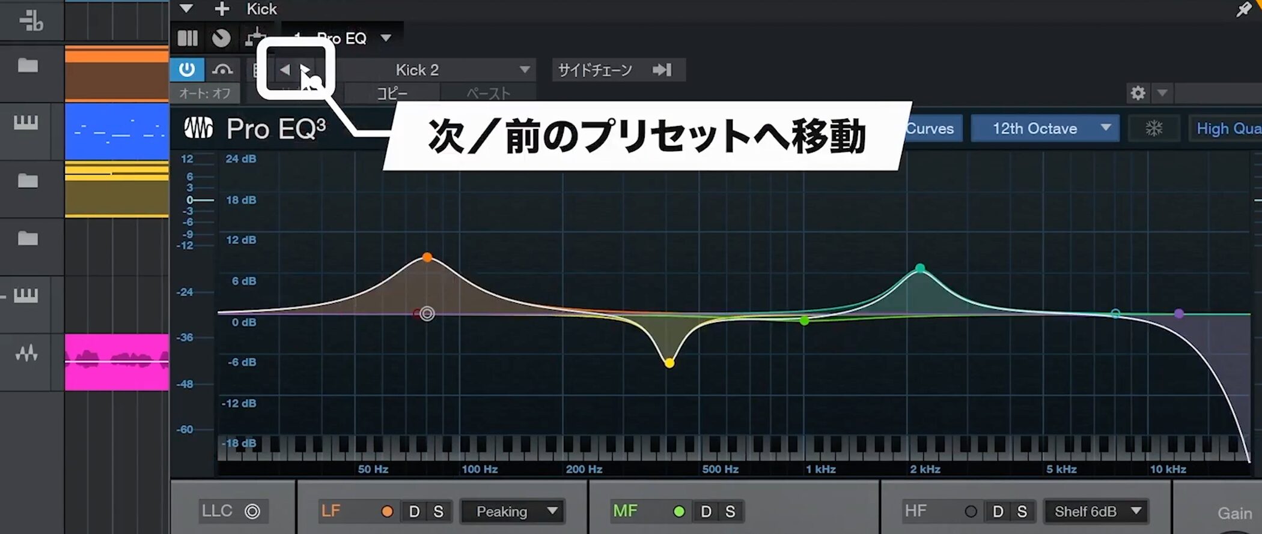The height and width of the screenshot is (534, 1262).
Task: Open the HF Shelf 6dB dropdown
Action: tap(1097, 511)
